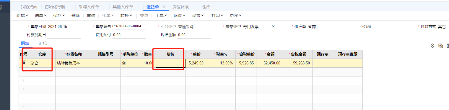
Task: Expand the 设置 dropdown
Action: click(x=198, y=16)
